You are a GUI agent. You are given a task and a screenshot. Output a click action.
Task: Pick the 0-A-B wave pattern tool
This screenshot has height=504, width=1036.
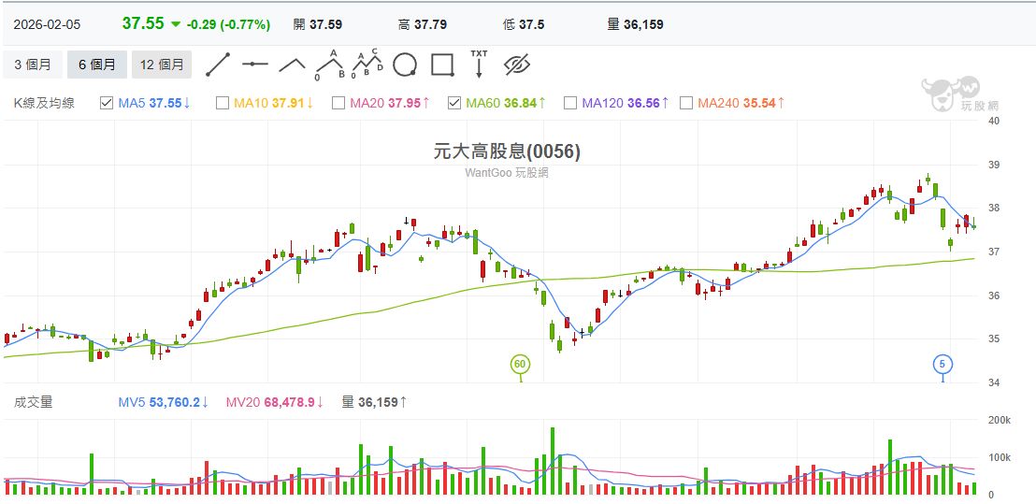tap(329, 65)
